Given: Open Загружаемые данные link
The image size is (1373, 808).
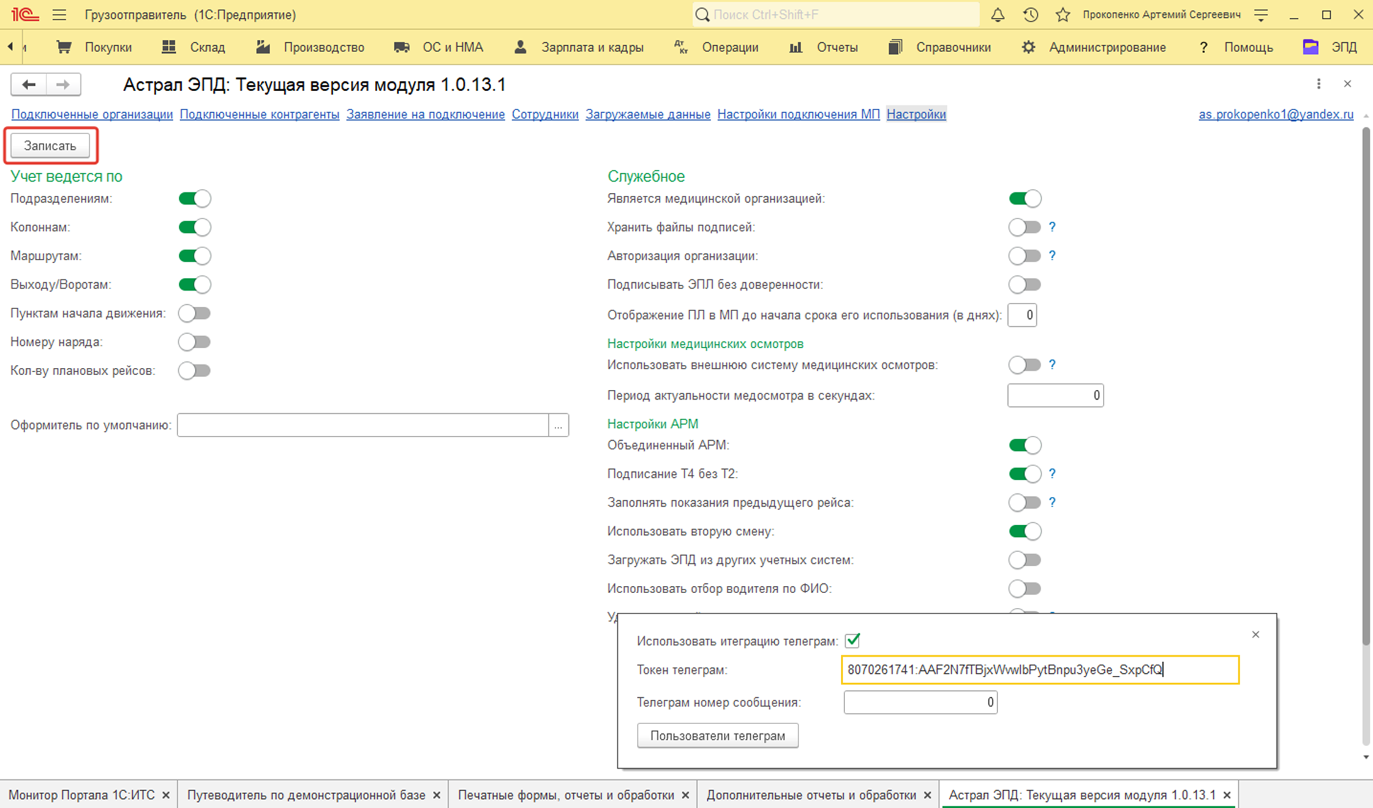Looking at the screenshot, I should point(648,114).
